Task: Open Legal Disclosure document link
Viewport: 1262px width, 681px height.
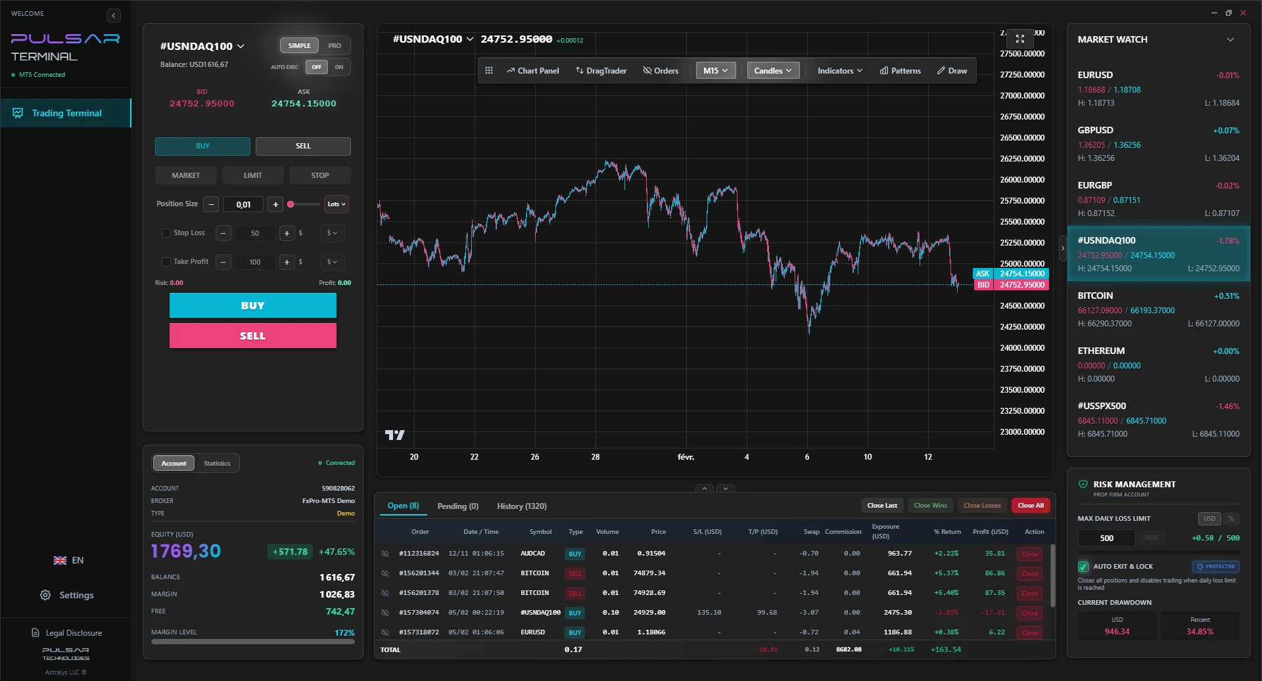Action: [67, 633]
